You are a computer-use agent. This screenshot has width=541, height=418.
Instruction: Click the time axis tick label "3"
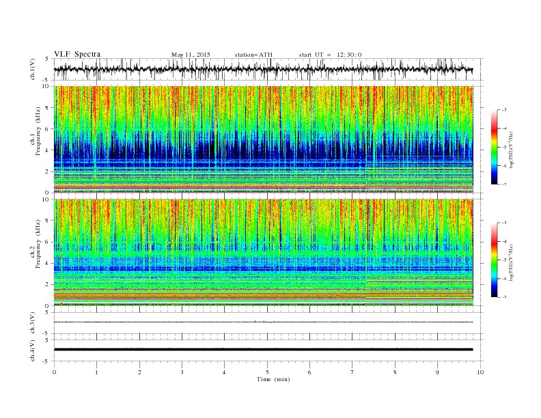[x=182, y=372]
